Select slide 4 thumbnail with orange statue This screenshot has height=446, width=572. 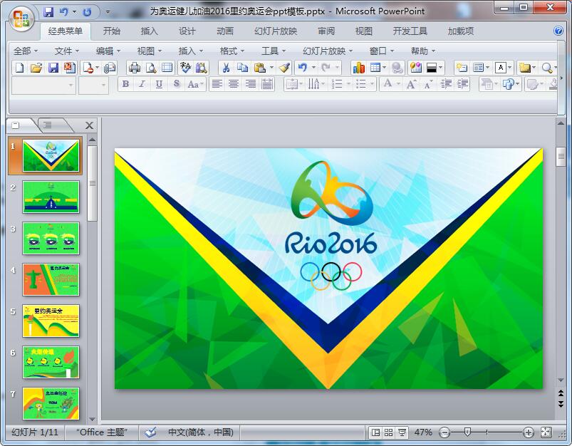point(51,279)
